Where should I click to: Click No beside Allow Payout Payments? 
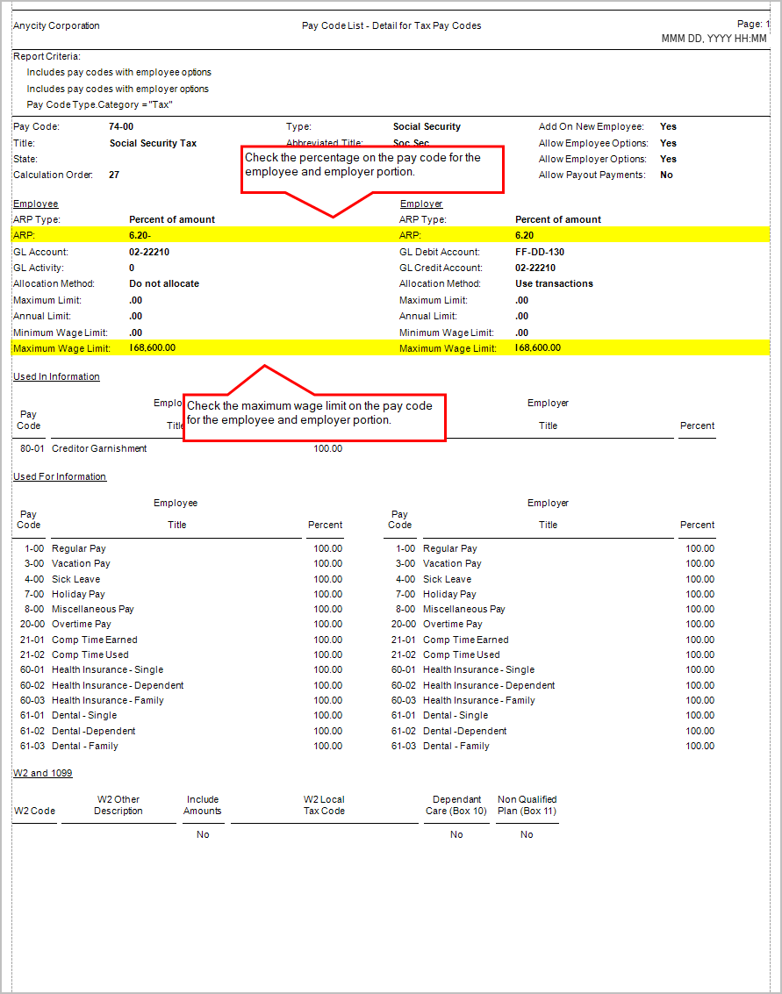pyautogui.click(x=666, y=175)
